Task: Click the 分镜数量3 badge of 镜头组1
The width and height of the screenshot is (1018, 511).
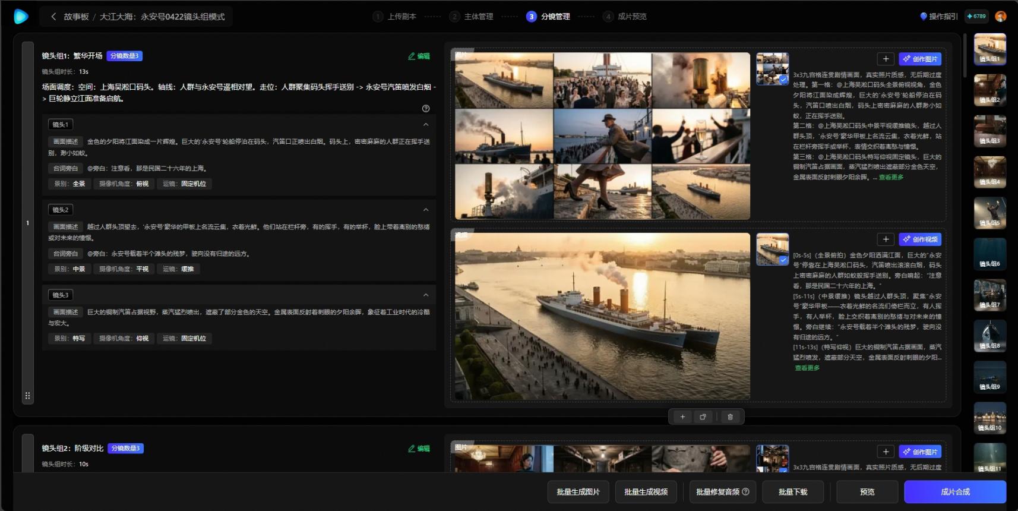Action: (125, 56)
